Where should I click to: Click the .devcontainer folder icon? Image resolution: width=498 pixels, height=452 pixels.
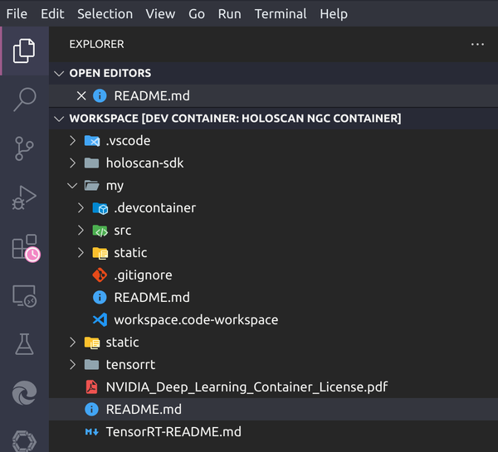click(x=100, y=208)
